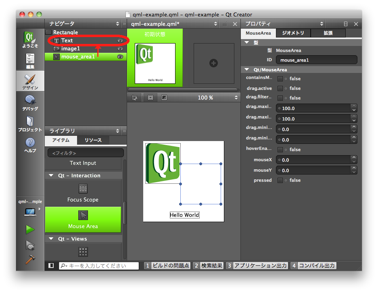Open the コンパイル出力 output pane

[x=313, y=266]
